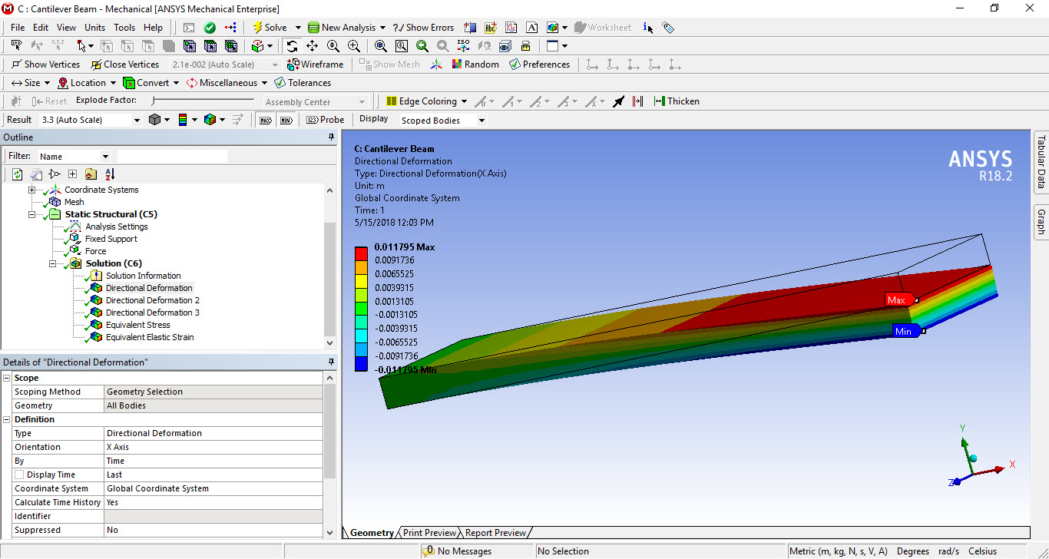This screenshot has height=559, width=1049.
Task: Toggle the red double-line edge option near Thicken
Action: 637,101
